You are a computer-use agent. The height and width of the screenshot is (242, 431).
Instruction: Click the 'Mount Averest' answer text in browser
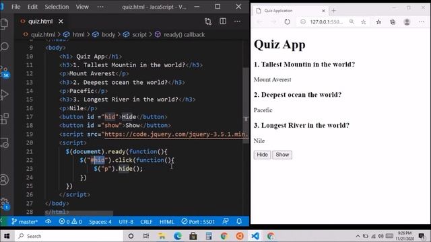272,79
